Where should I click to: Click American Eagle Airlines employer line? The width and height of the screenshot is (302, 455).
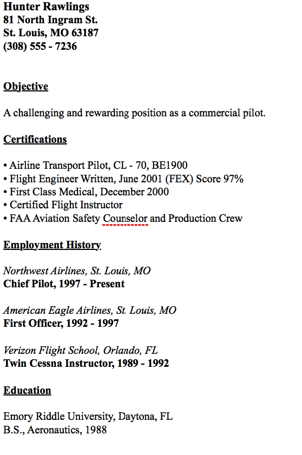click(90, 311)
